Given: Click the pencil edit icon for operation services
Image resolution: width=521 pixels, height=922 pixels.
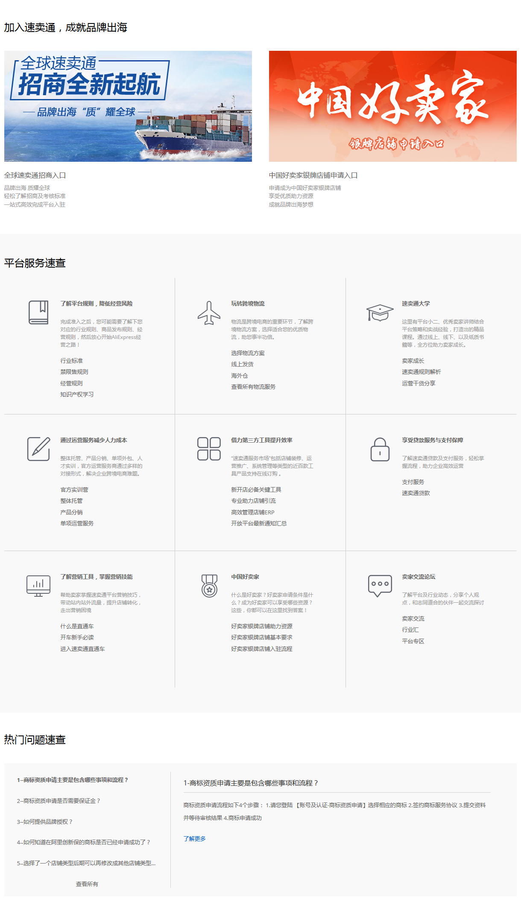Looking at the screenshot, I should pyautogui.click(x=38, y=449).
